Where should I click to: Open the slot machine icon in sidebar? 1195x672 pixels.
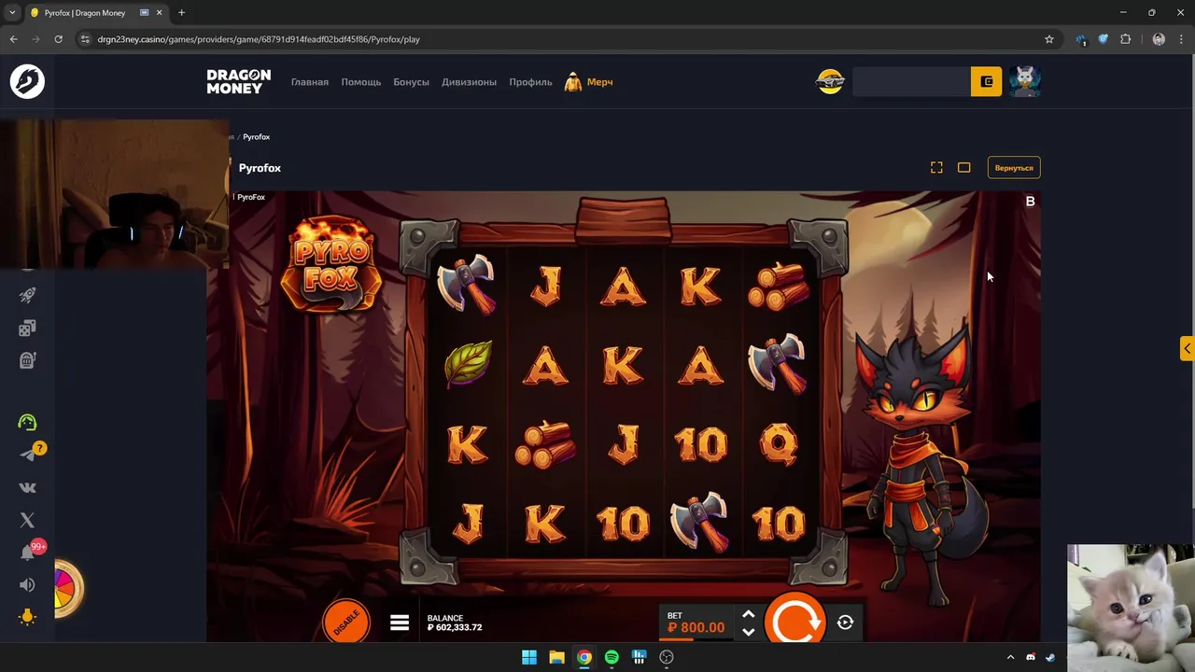[27, 360]
